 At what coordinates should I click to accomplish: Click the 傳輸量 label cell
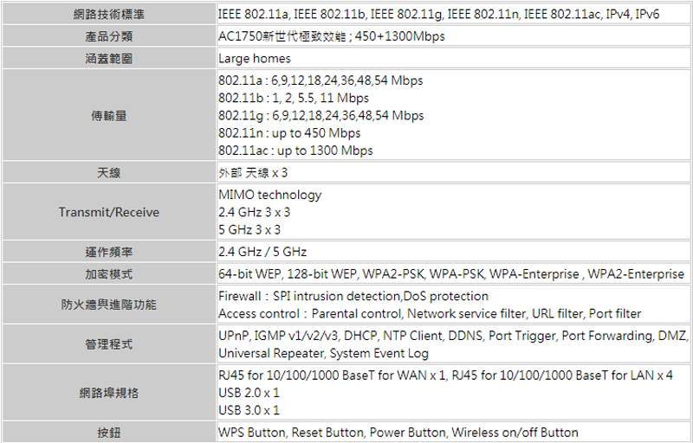pos(109,115)
